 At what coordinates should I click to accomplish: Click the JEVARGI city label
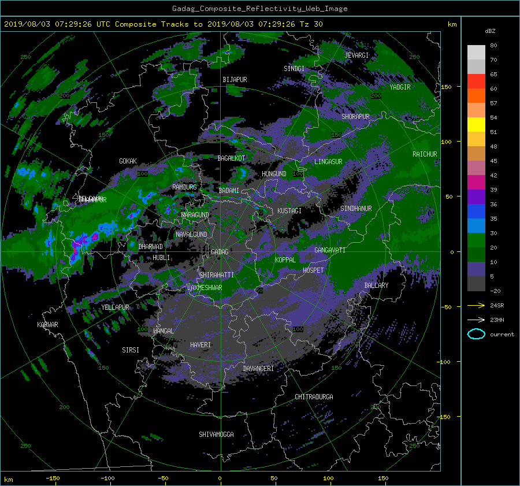tap(356, 55)
